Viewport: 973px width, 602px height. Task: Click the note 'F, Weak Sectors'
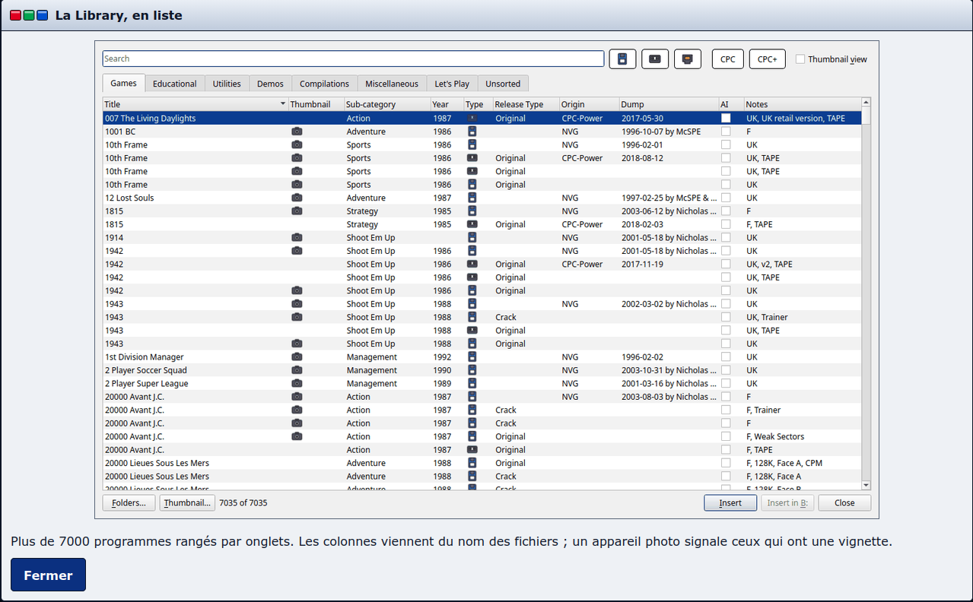(x=775, y=436)
